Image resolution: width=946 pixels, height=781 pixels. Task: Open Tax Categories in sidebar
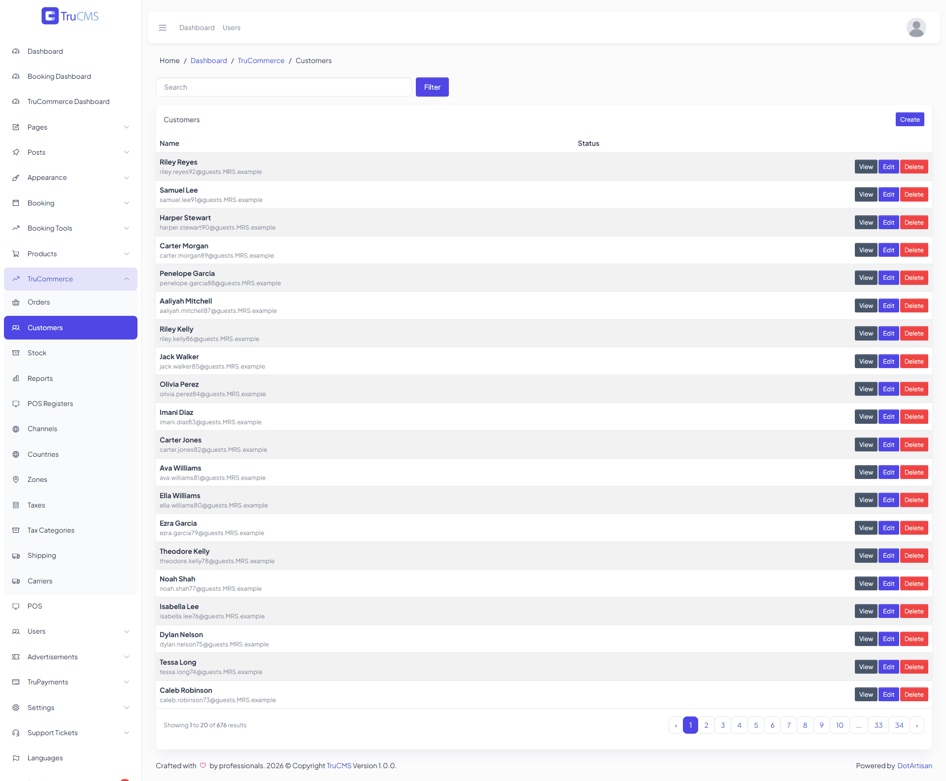click(70, 530)
